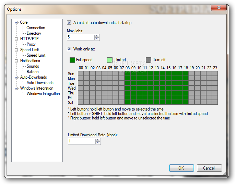Click the Limited light green swatch
The image size is (236, 185).
pos(109,60)
